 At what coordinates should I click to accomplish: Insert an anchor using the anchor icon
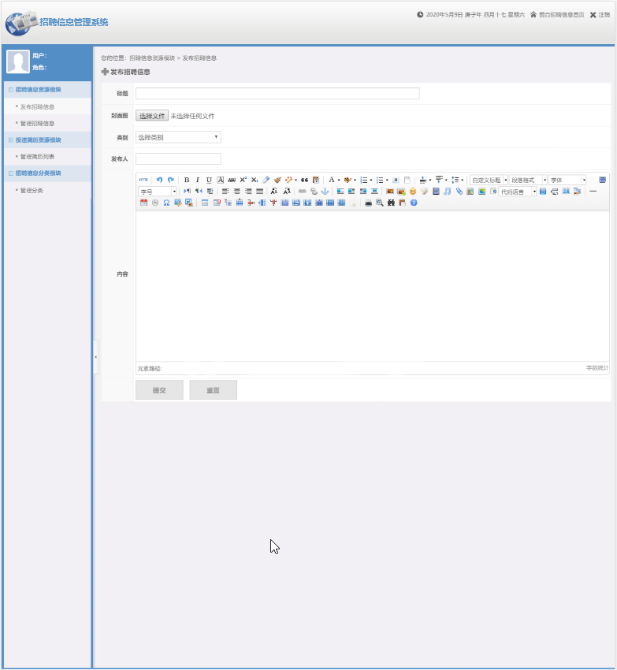pyautogui.click(x=325, y=192)
